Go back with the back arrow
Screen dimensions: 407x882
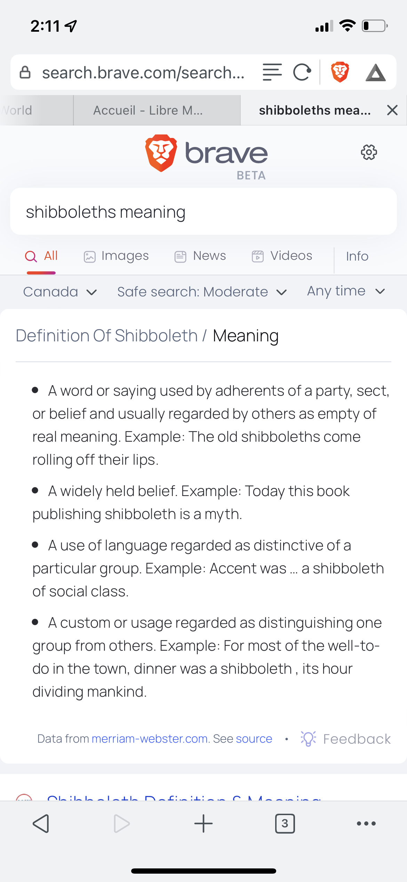(41, 823)
